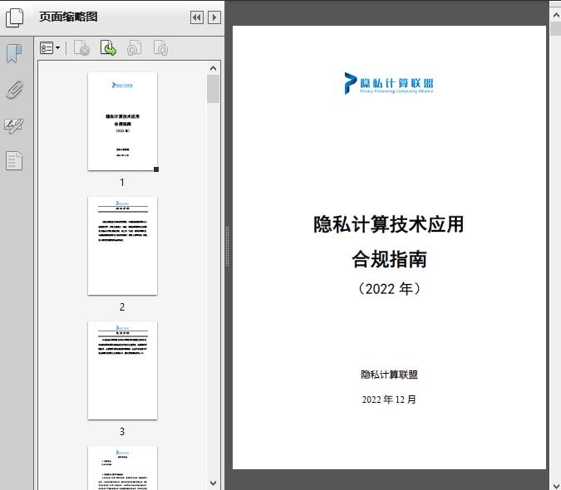Open the signatures panel
Image resolution: width=561 pixels, height=490 pixels.
click(x=14, y=125)
